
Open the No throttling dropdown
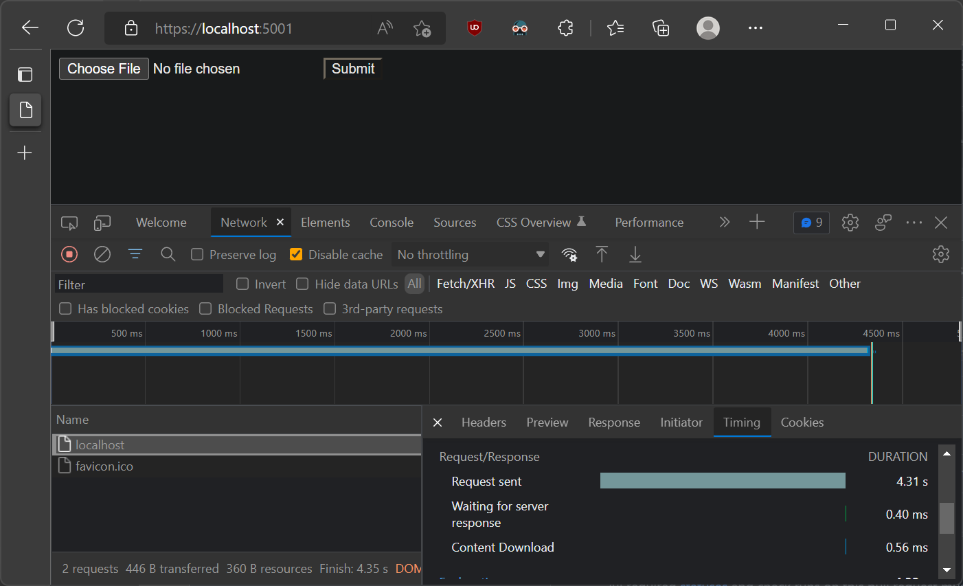471,254
